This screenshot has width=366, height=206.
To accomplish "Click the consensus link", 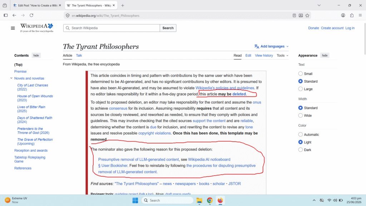I will click(118, 108).
